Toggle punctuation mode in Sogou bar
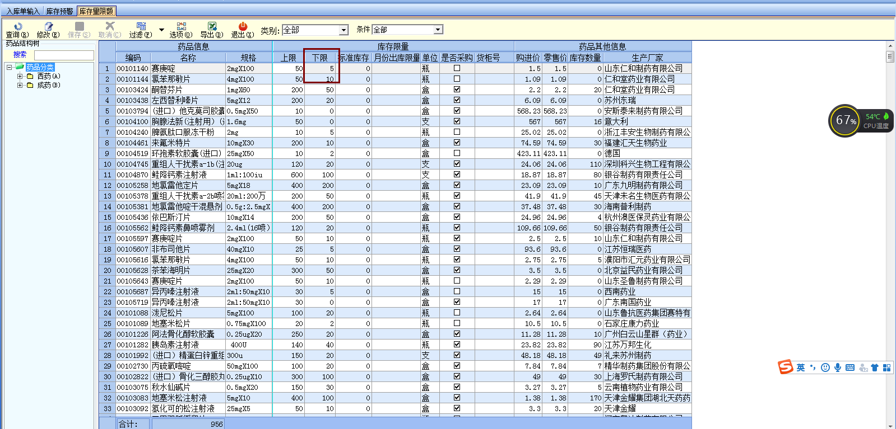This screenshot has height=429, width=896. click(x=813, y=367)
